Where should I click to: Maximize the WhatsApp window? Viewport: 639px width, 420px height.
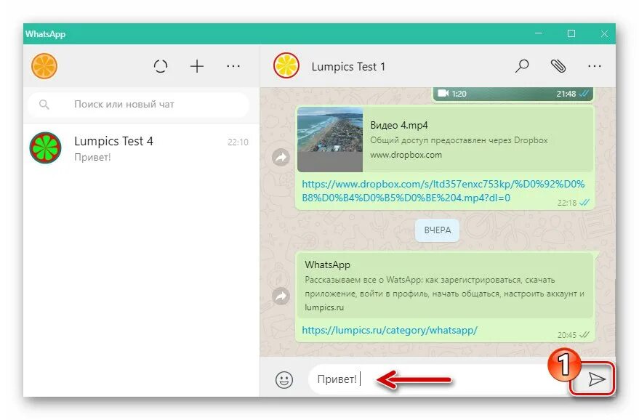click(571, 33)
